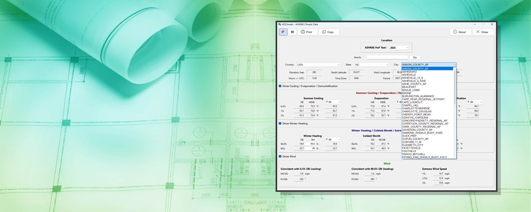Select ANSON_COUNTY_AP in city list
This screenshot has width=531, height=212.
pyautogui.click(x=427, y=69)
